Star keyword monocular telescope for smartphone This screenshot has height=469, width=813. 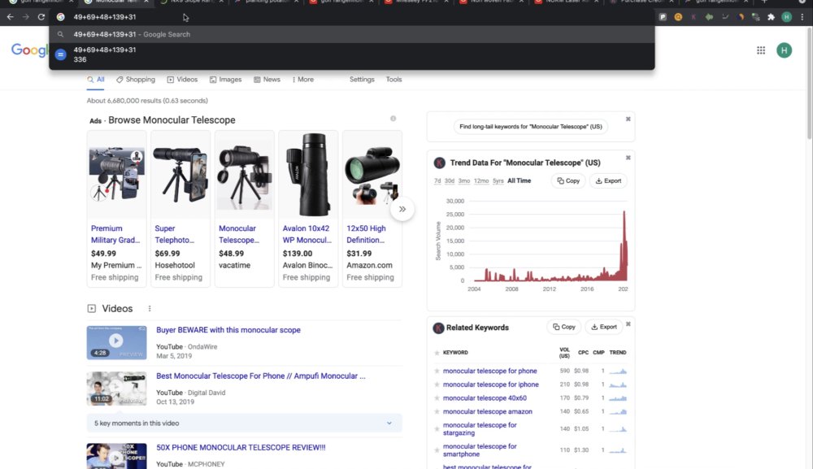point(437,450)
